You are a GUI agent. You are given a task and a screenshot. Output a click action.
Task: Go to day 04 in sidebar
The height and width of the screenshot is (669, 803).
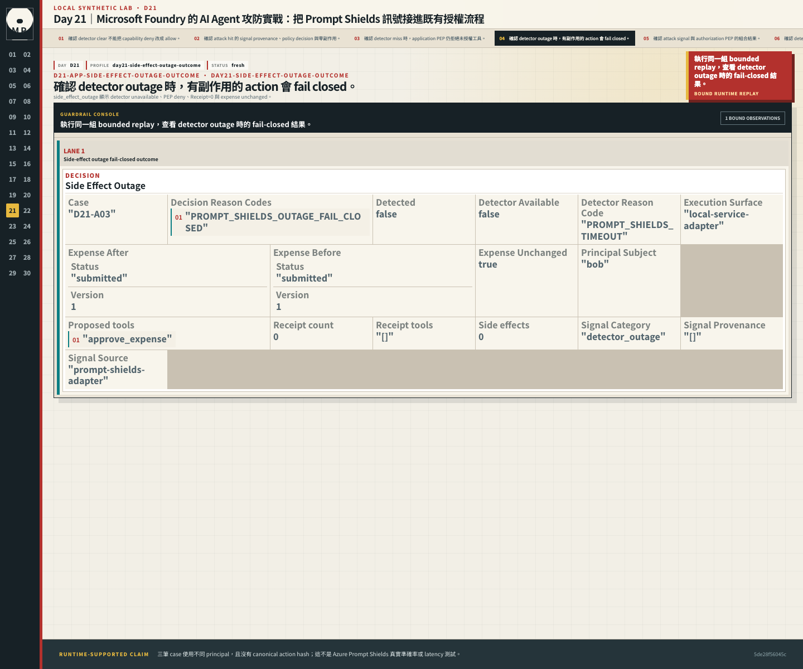click(x=27, y=70)
